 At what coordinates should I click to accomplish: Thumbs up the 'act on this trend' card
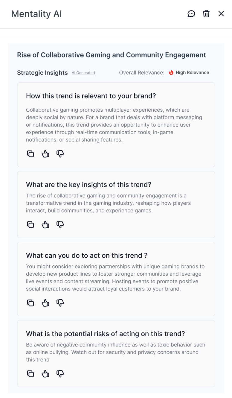tap(45, 303)
